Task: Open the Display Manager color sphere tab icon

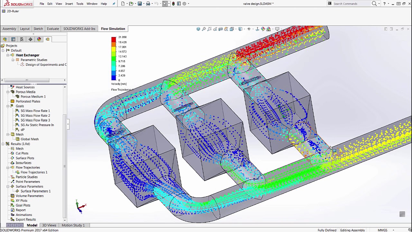Action: pos(39,39)
